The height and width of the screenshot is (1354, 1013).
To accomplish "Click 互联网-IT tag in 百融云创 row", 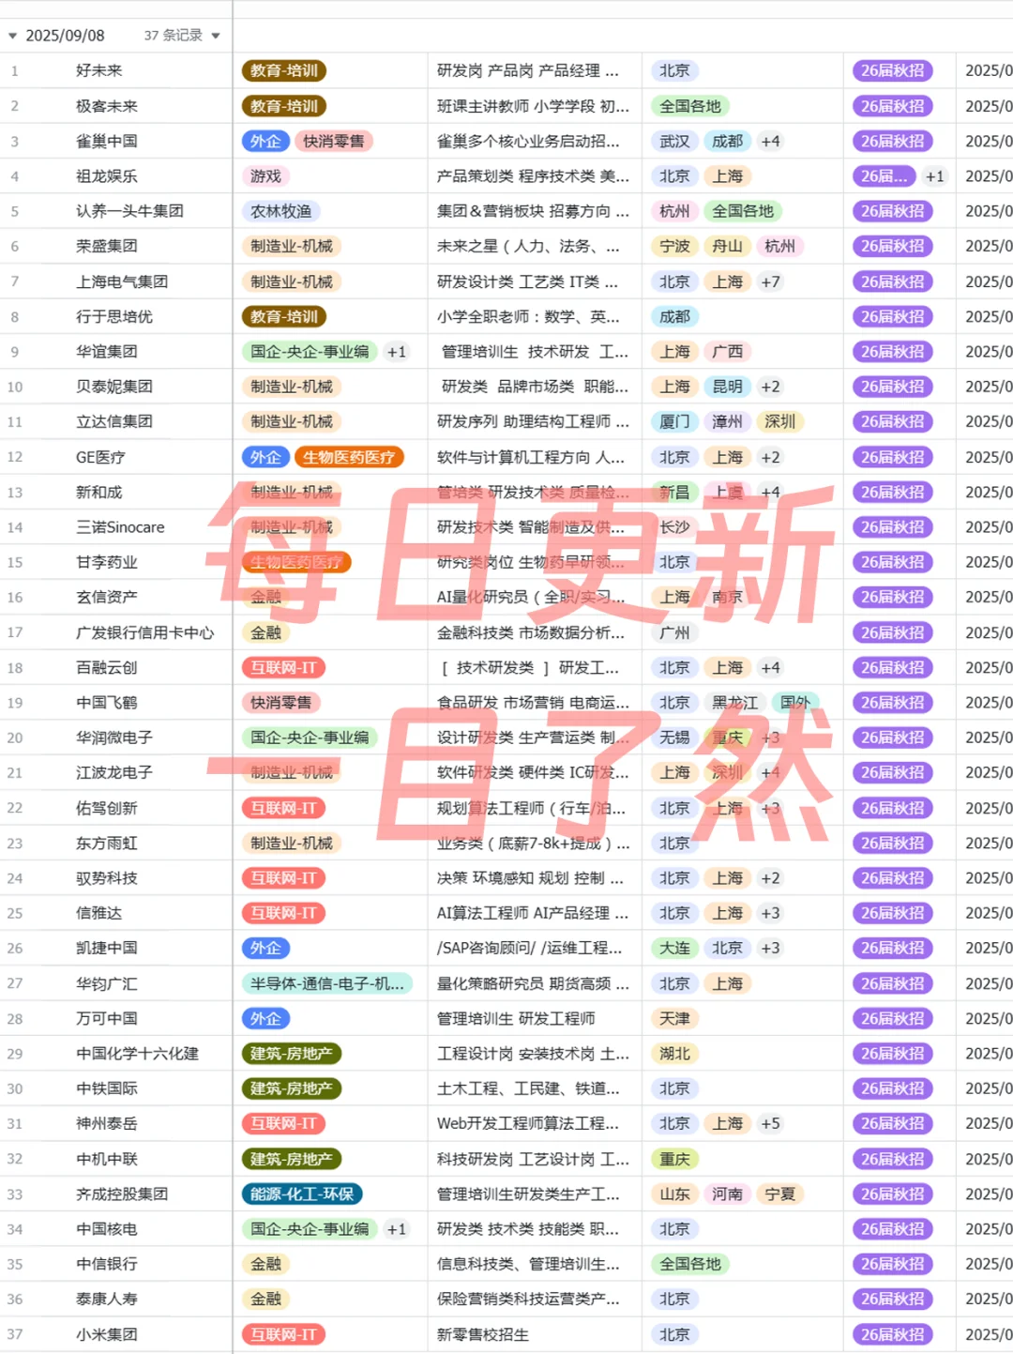I will (x=284, y=667).
